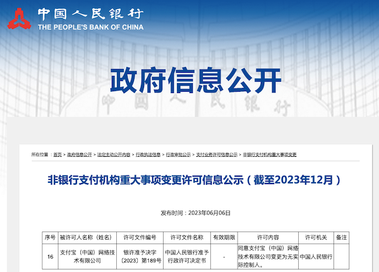Click the cell 银许准予决字〔2023〕第189号

coord(140,257)
